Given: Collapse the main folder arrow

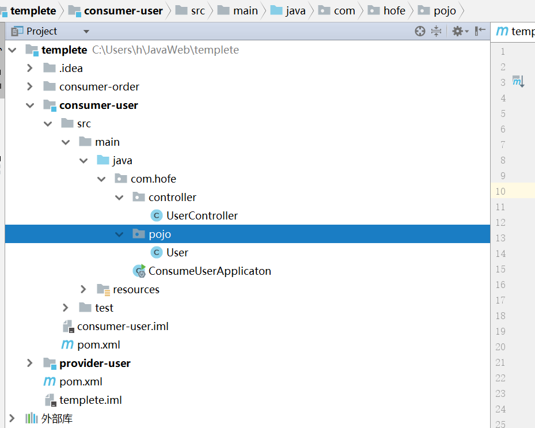Looking at the screenshot, I should point(66,142).
